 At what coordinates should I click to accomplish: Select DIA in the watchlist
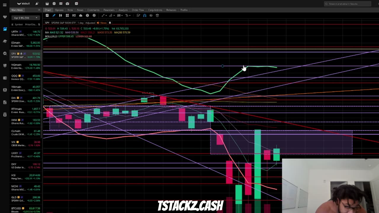pos(26,99)
